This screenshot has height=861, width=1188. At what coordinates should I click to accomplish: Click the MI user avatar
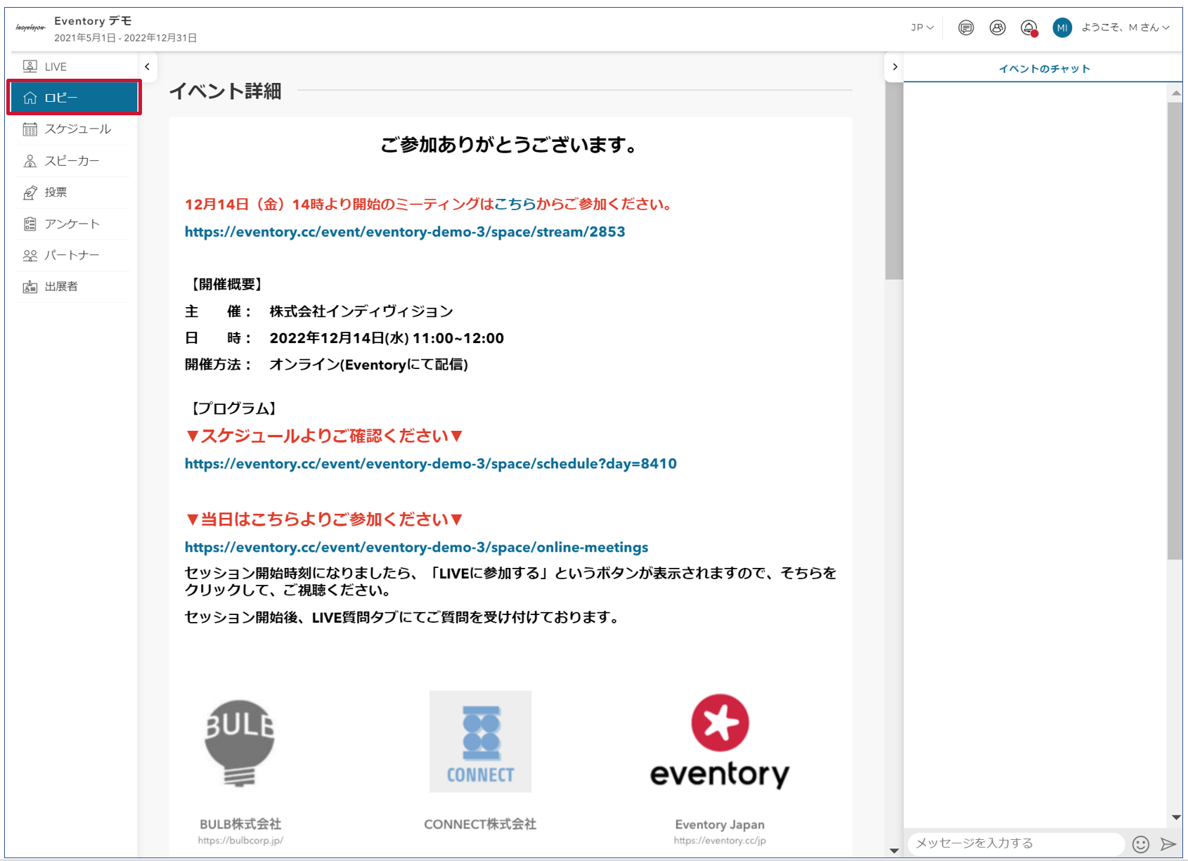pyautogui.click(x=1061, y=28)
